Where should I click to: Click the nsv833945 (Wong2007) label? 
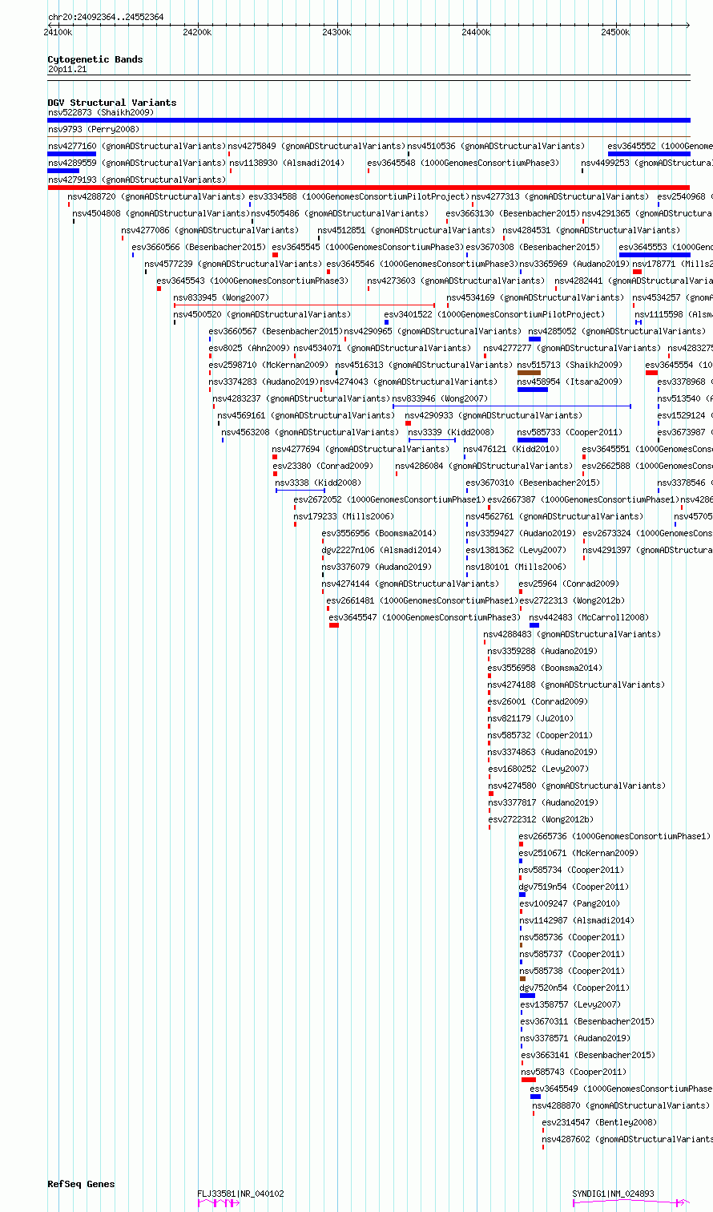point(221,297)
